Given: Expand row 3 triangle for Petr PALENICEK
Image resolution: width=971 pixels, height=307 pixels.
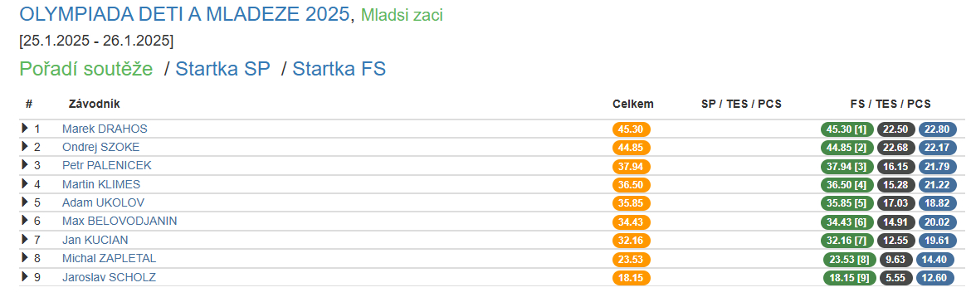Looking at the screenshot, I should [x=26, y=165].
